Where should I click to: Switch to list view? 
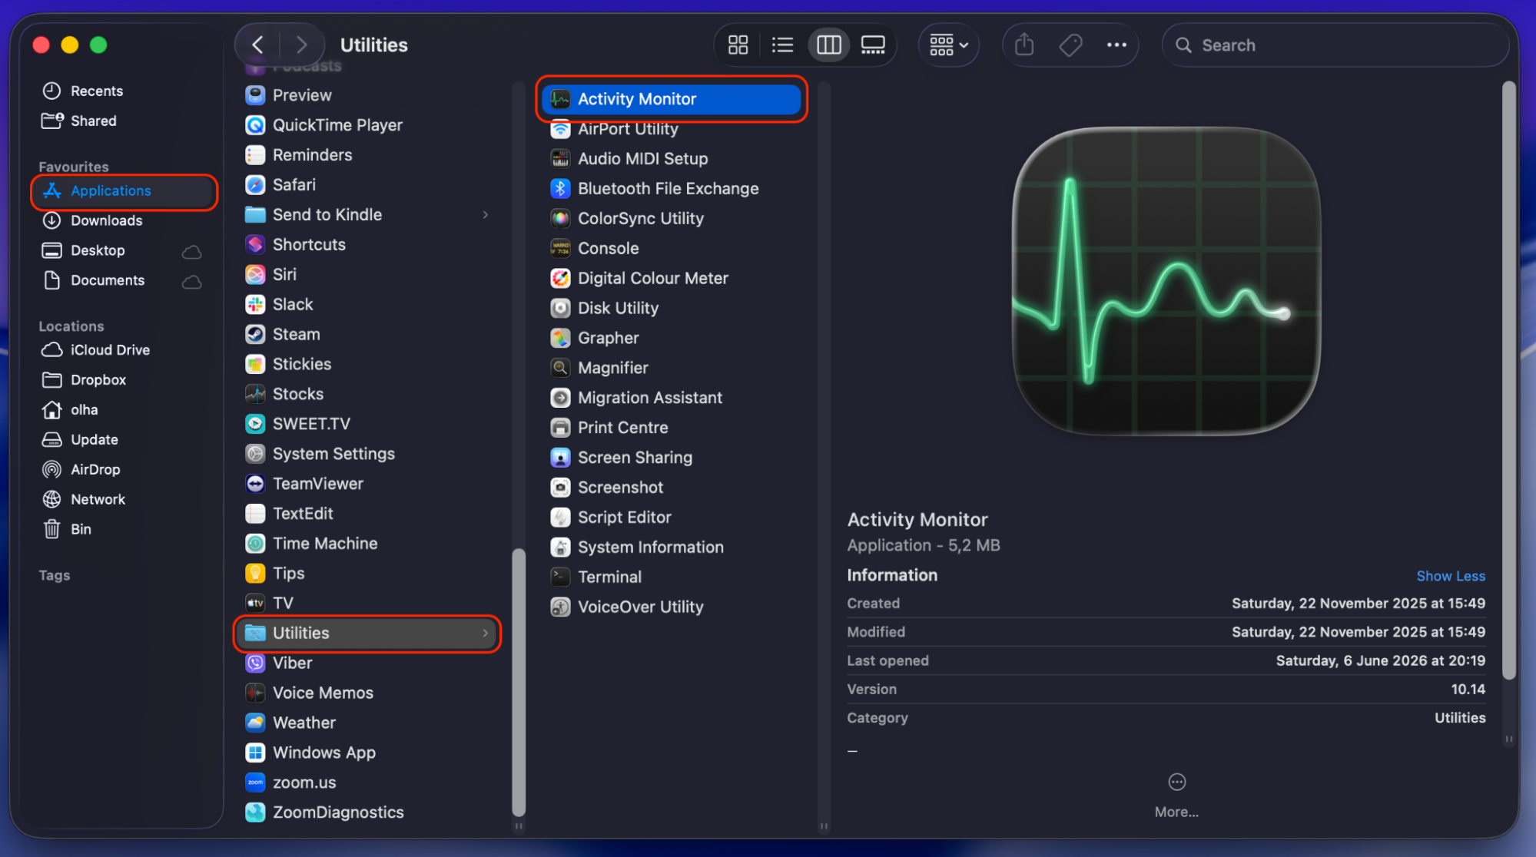point(782,45)
